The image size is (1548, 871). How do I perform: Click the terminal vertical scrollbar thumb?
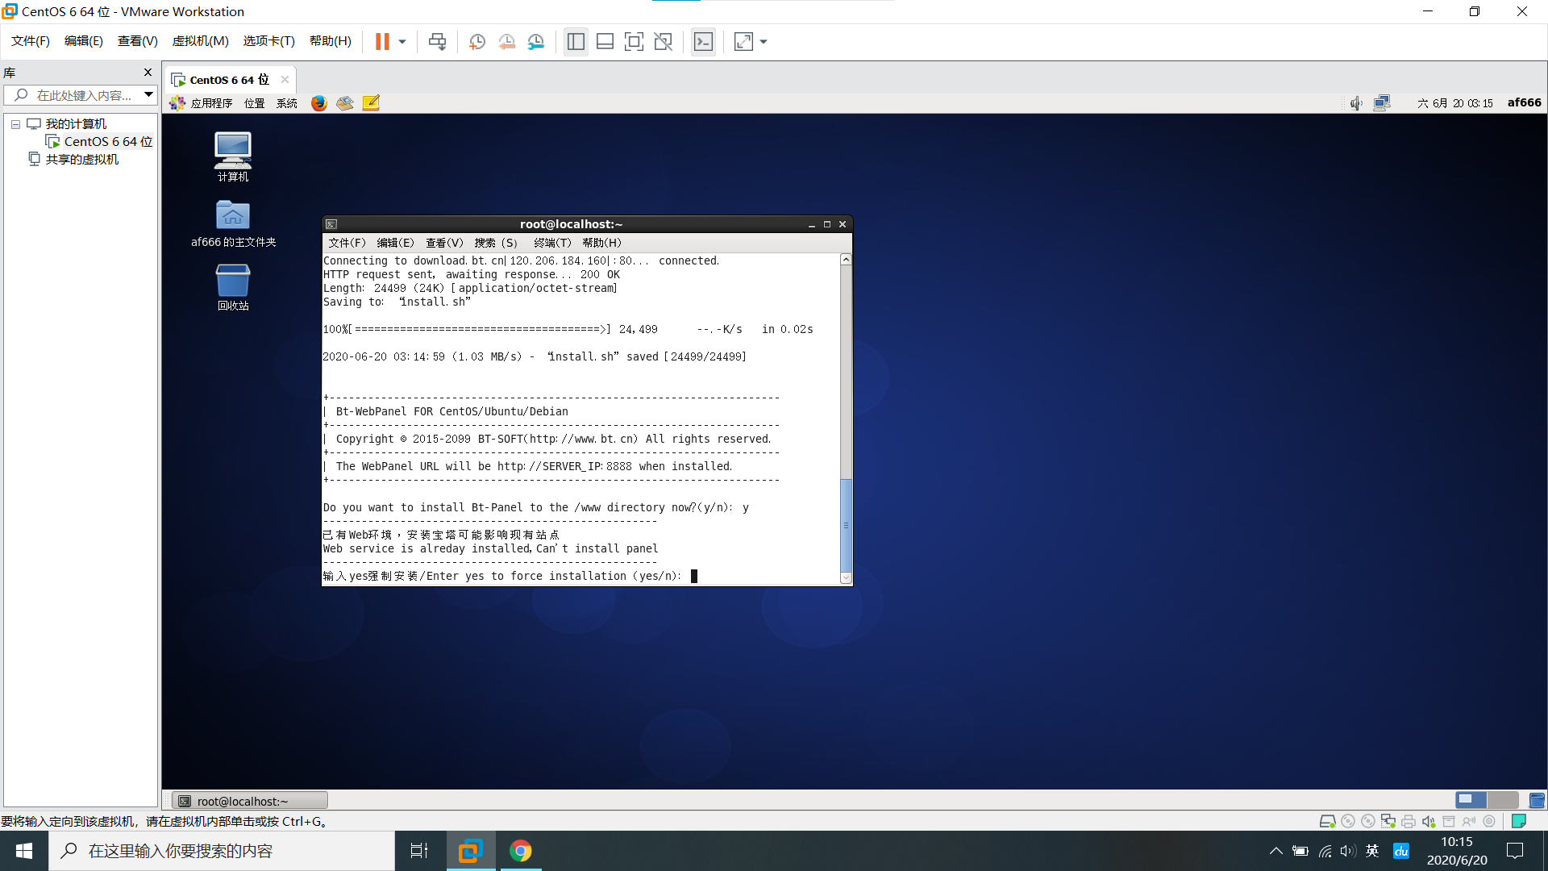(846, 525)
